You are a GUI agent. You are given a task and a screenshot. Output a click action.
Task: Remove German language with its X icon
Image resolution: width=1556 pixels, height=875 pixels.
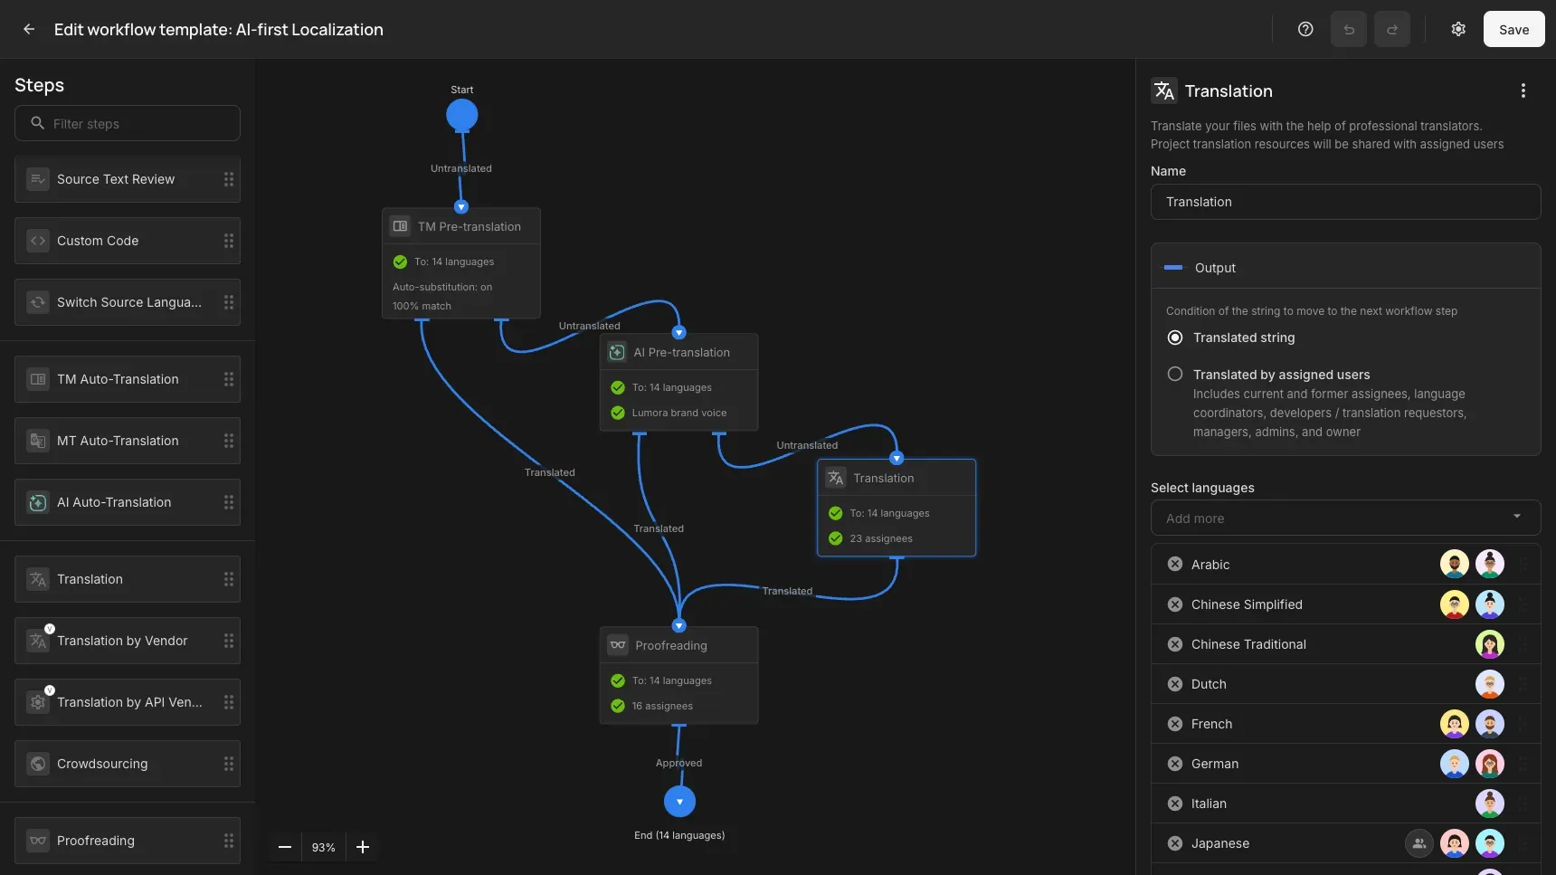(1175, 763)
